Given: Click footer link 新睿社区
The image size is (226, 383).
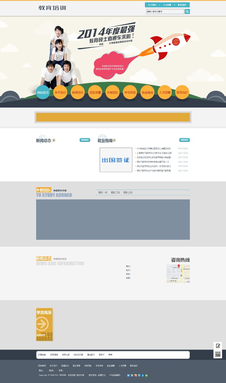Looking at the screenshot, I should (102, 375).
